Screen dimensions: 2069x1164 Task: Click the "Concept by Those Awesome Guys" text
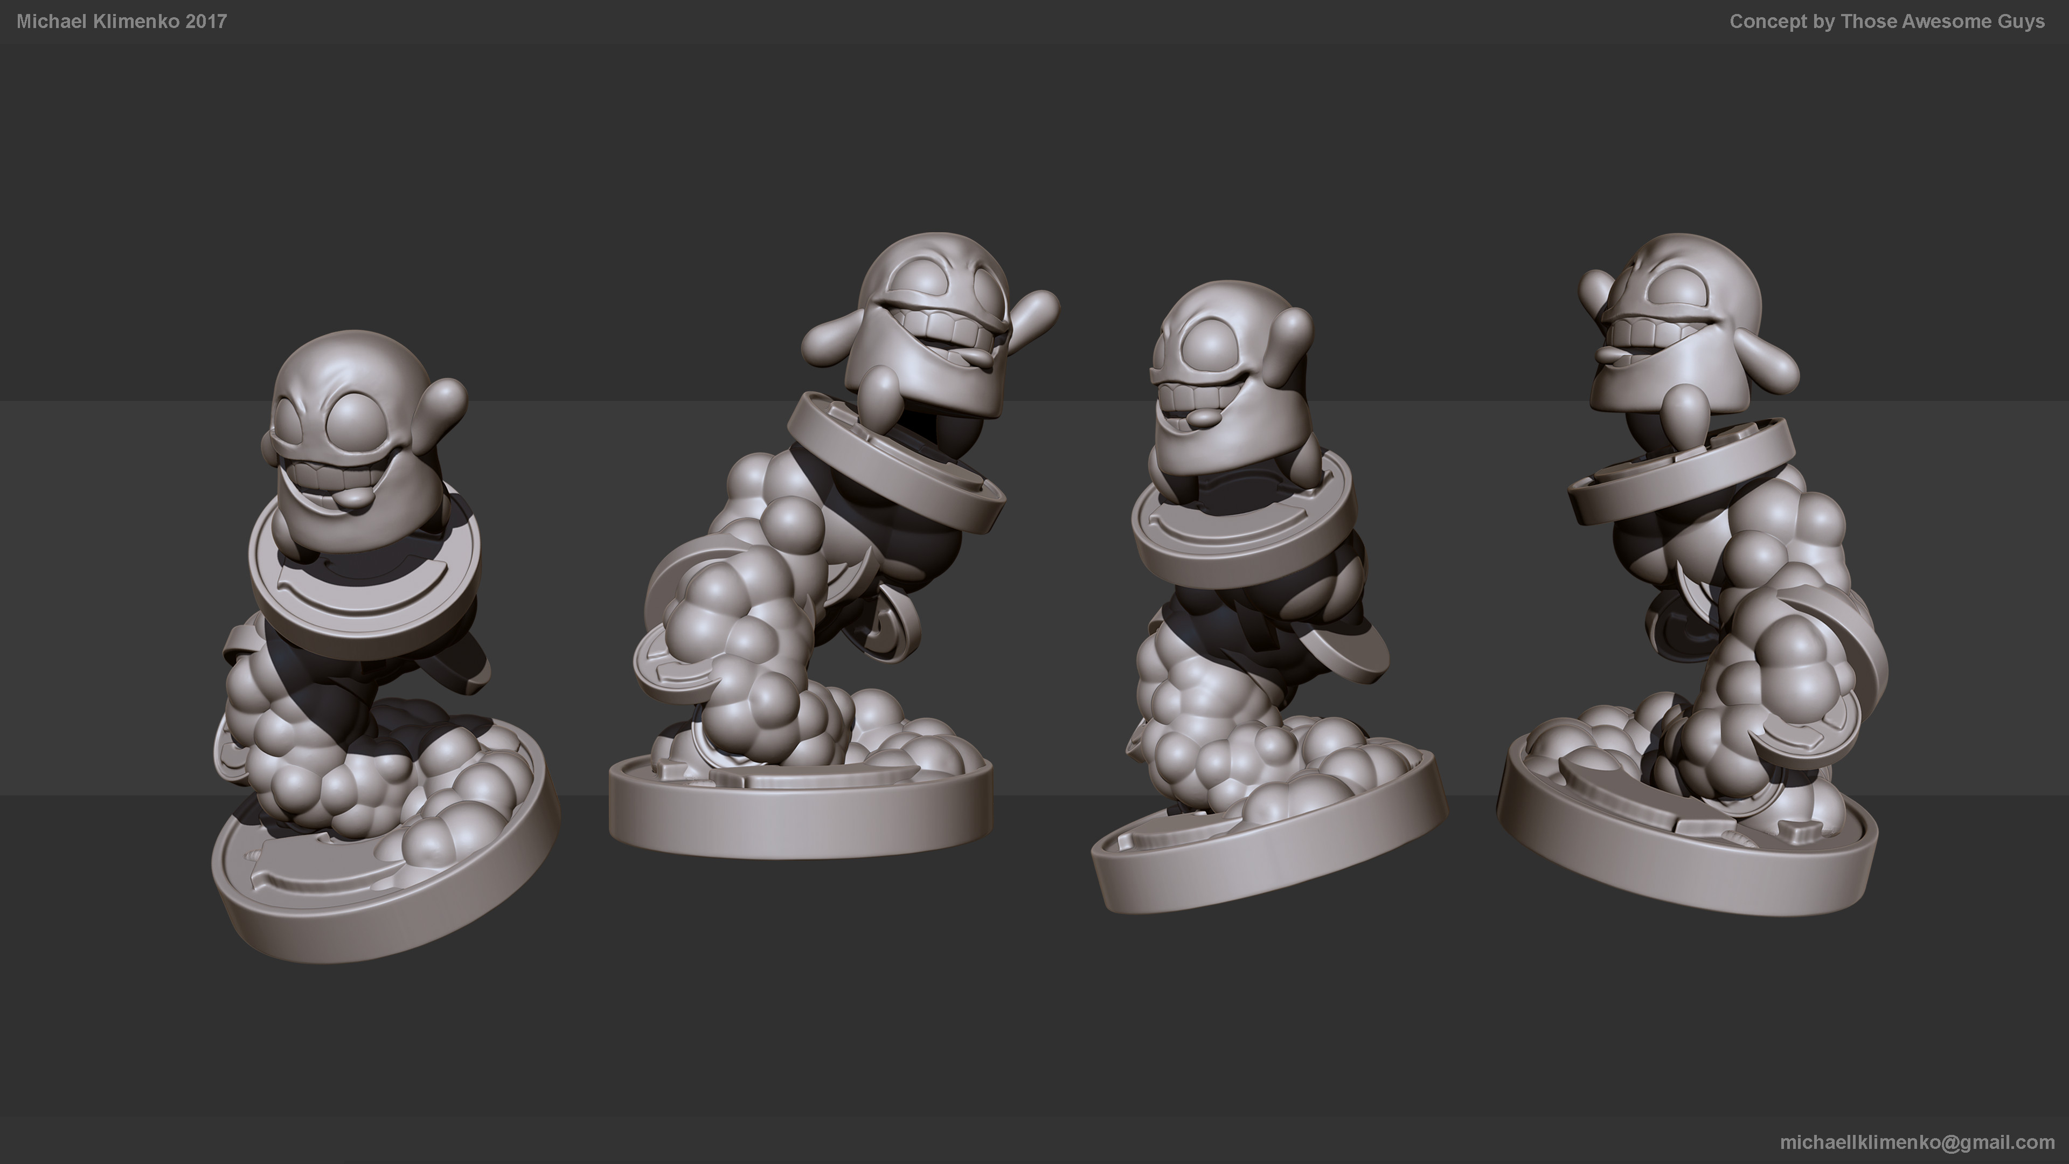(x=1887, y=22)
